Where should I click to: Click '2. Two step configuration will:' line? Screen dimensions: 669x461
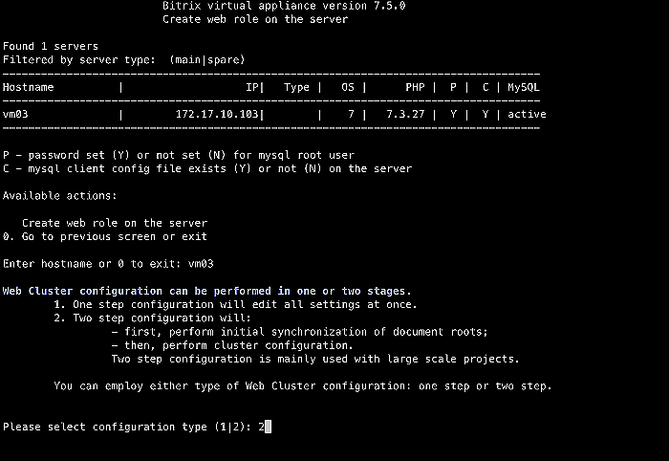(152, 318)
